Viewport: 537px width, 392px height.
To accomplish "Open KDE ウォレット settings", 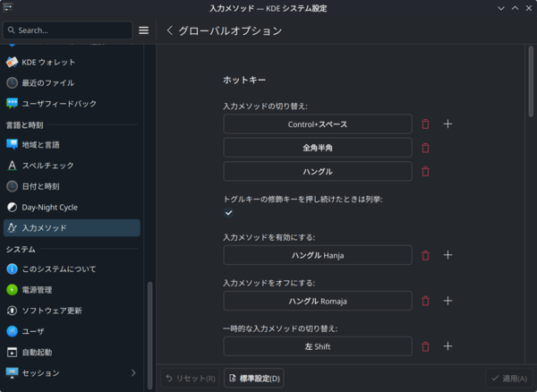I will (x=72, y=63).
